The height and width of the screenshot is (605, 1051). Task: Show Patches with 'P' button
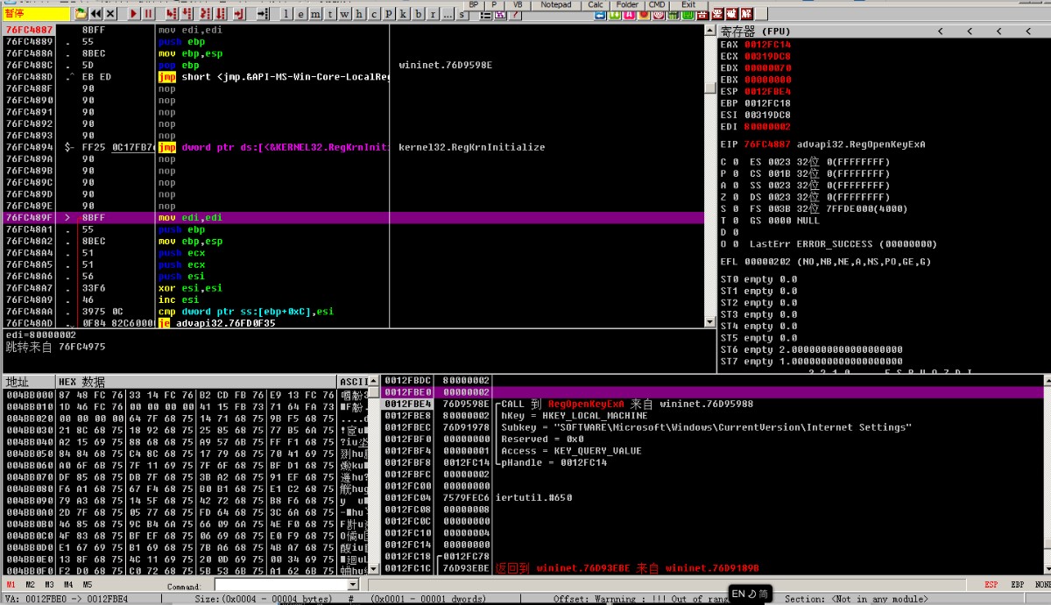(388, 14)
